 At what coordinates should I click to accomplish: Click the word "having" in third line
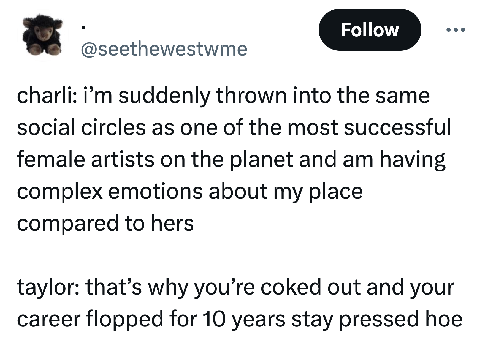click(x=413, y=160)
